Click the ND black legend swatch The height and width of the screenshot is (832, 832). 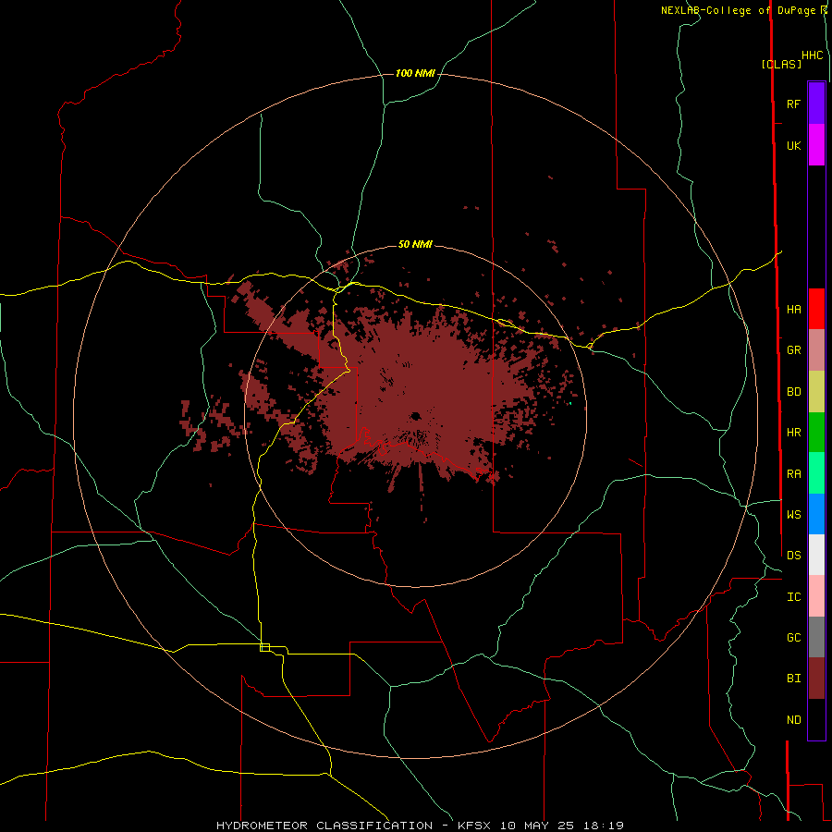point(816,719)
